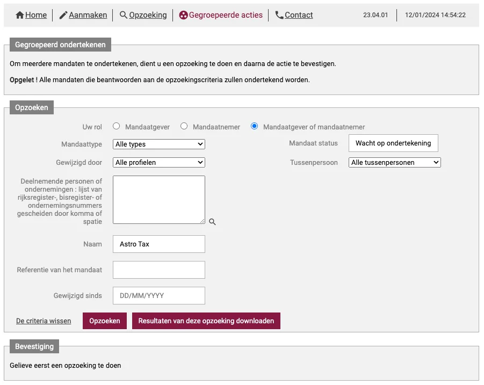Click the Aanmaken pencil icon

click(63, 15)
